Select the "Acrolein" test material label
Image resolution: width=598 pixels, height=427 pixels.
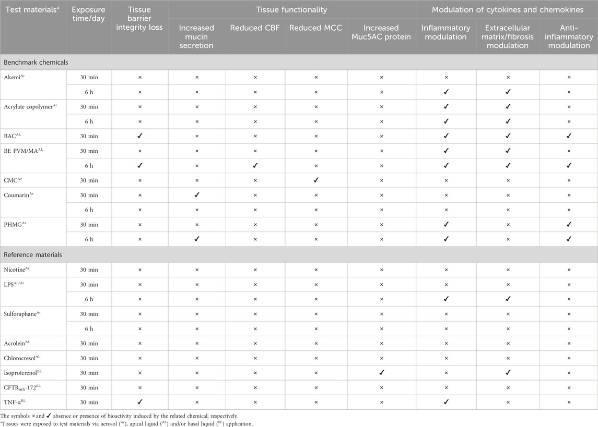click(17, 343)
